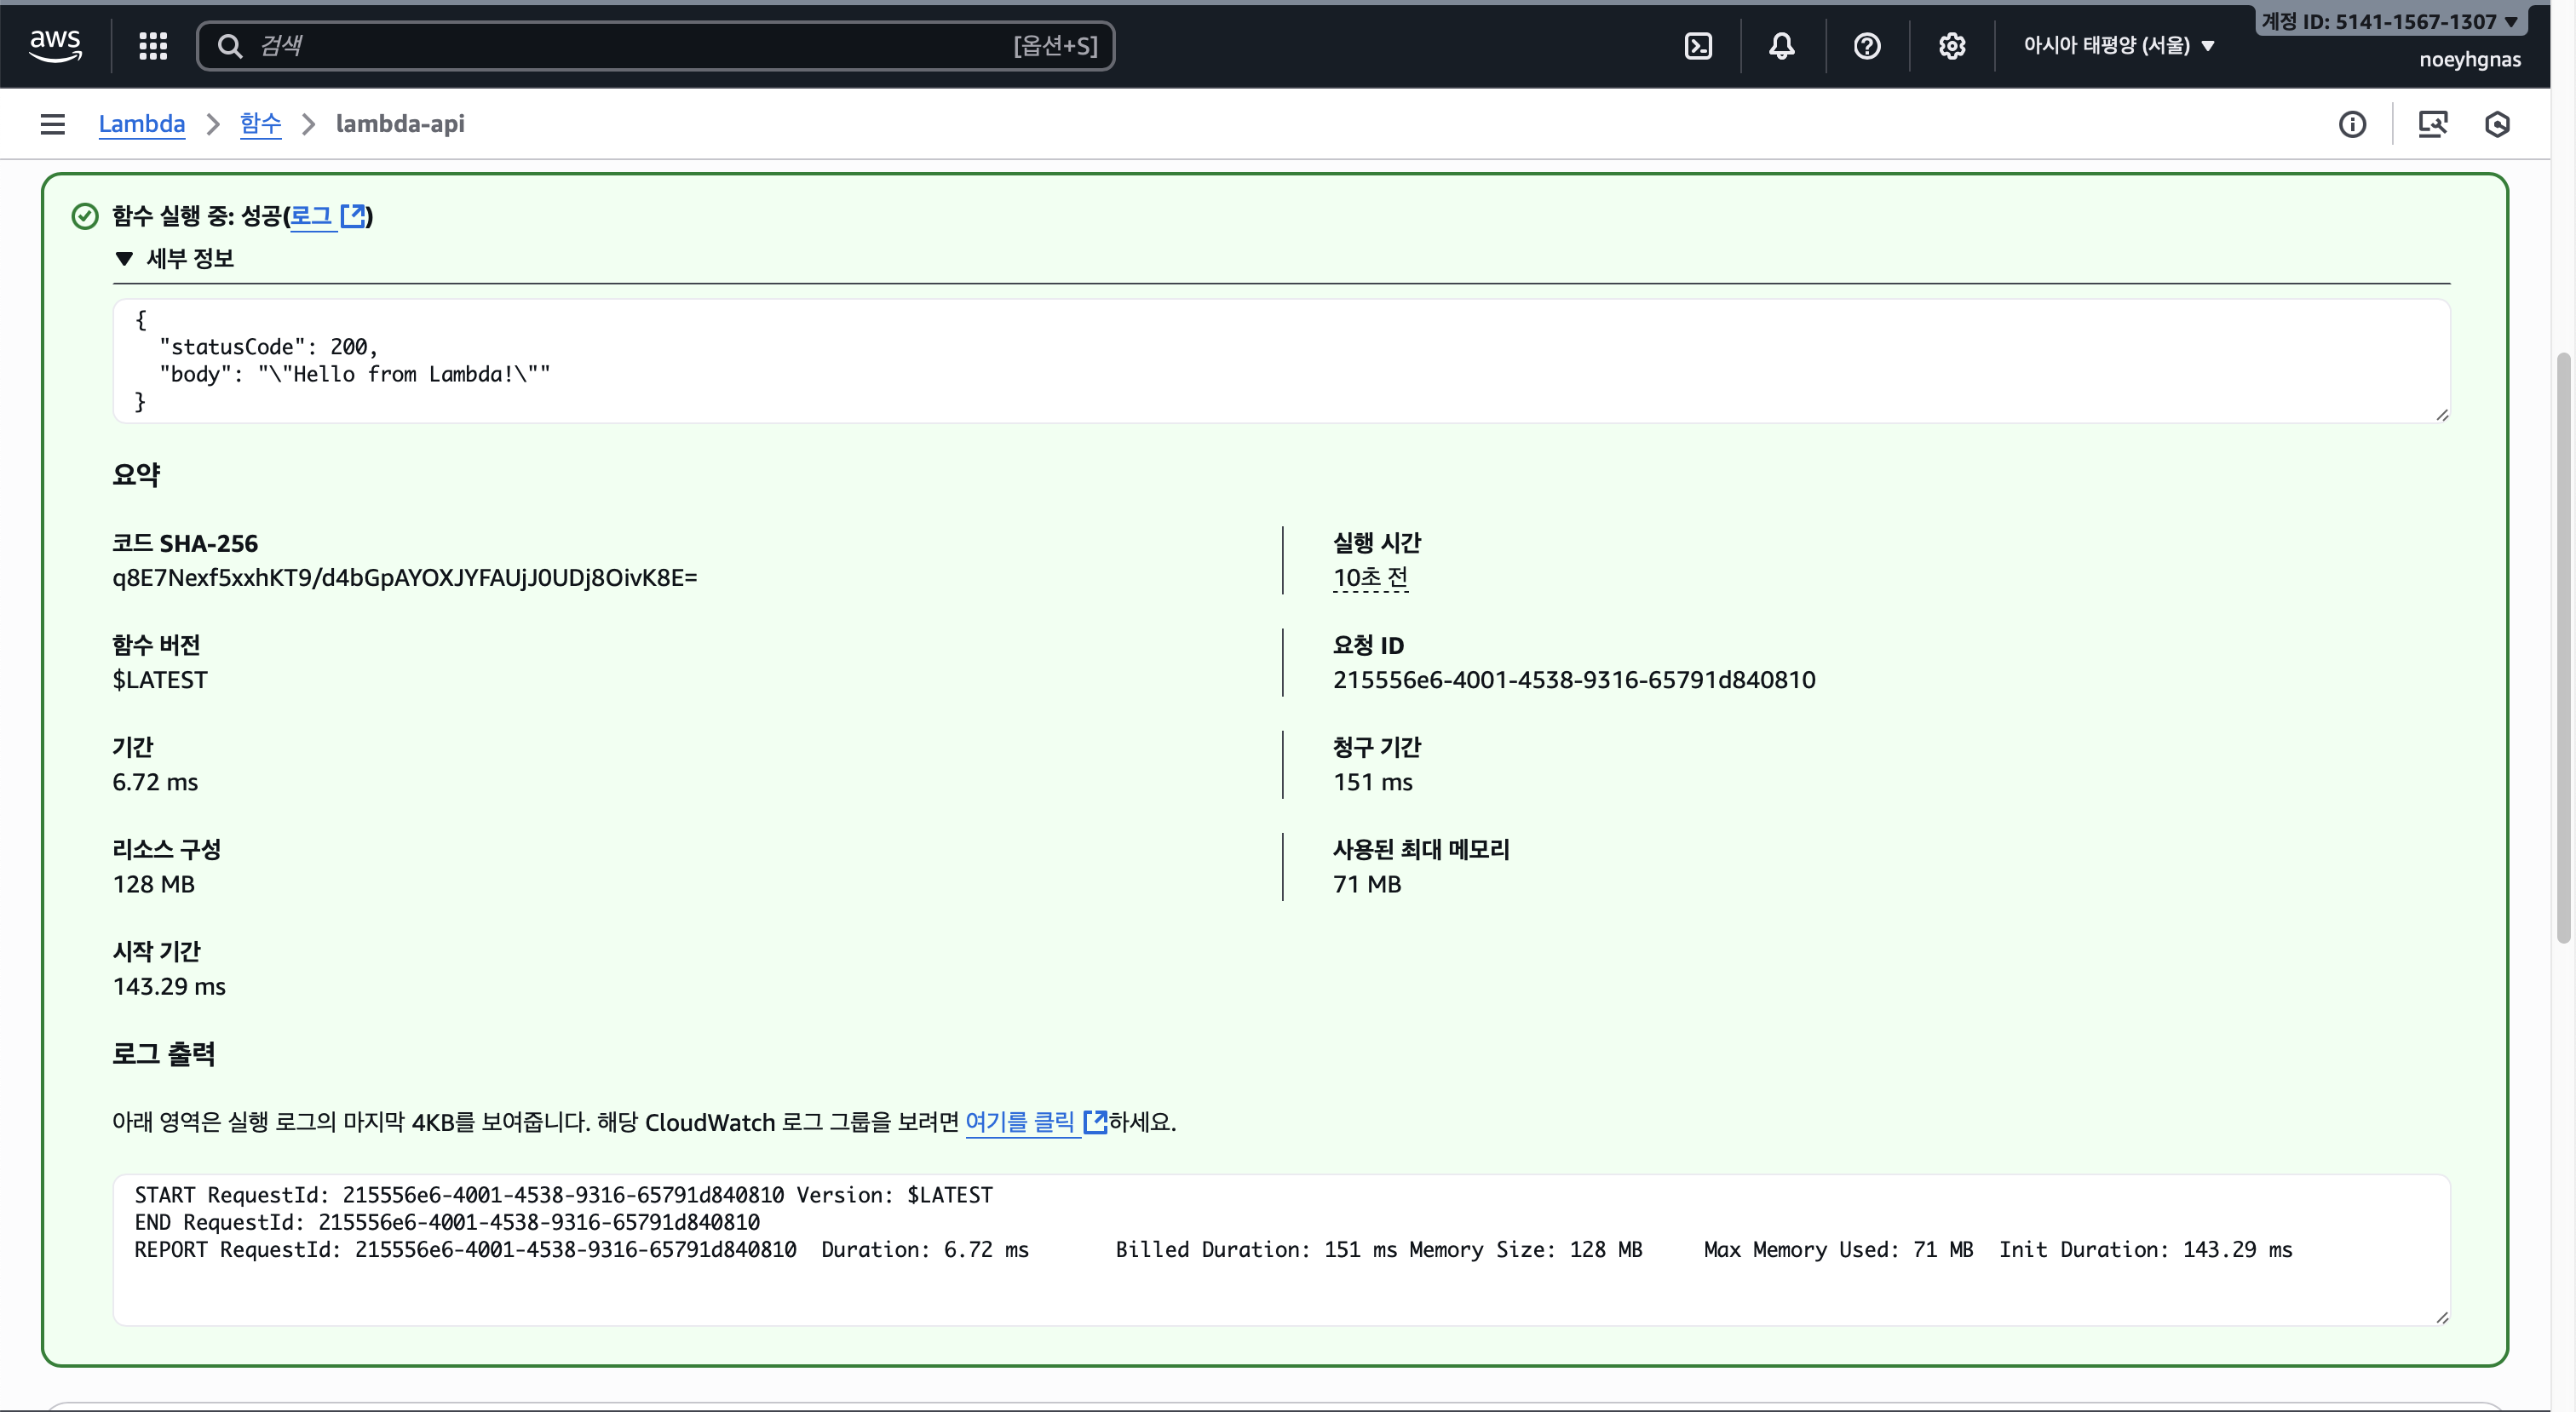
Task: Click the screen tutorial icon in breadcrumb bar
Action: (x=2432, y=124)
